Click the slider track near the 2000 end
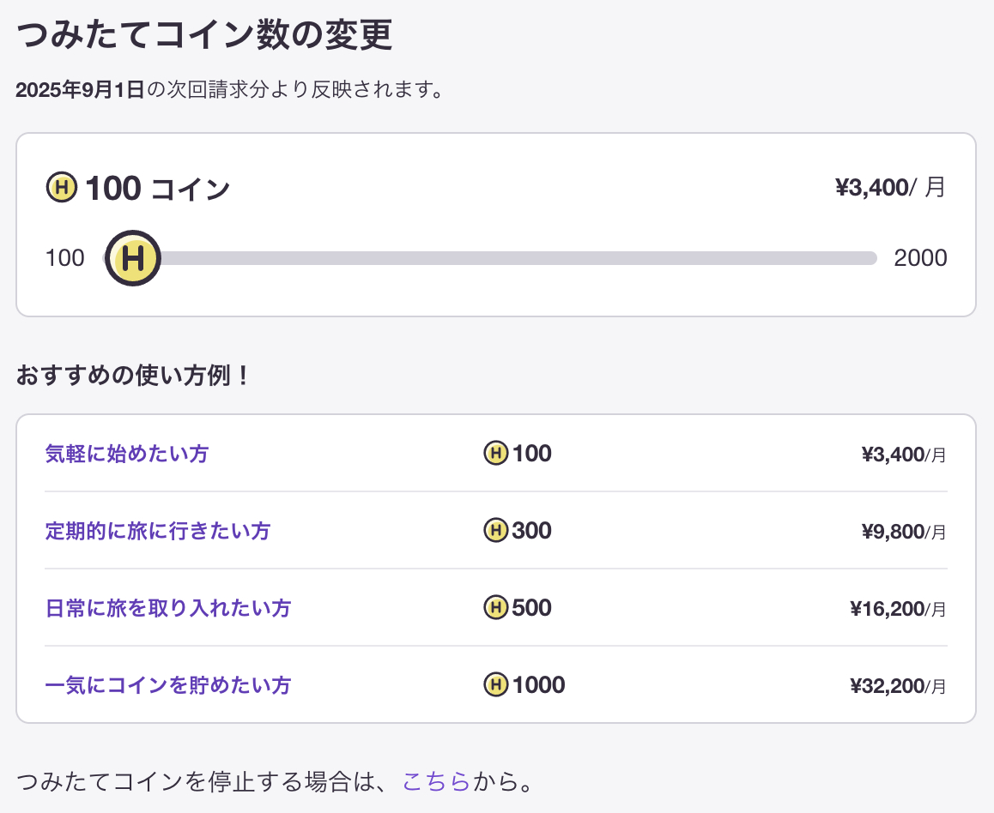The width and height of the screenshot is (994, 813). [x=841, y=257]
